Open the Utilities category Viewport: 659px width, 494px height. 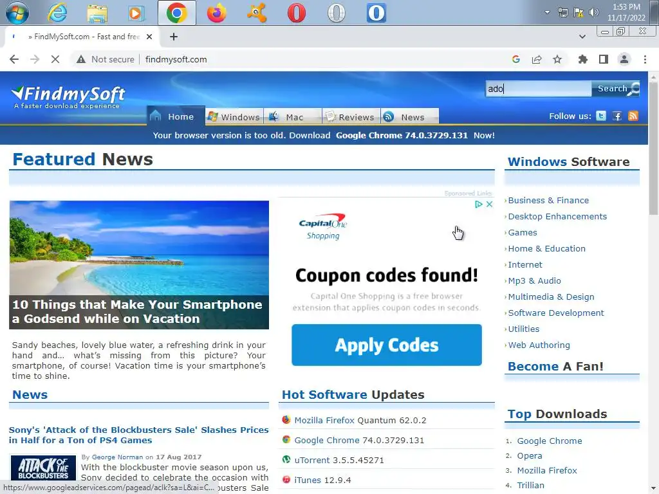point(523,329)
